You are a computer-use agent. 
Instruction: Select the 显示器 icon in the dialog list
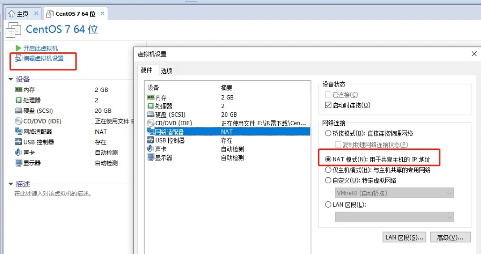(x=150, y=157)
